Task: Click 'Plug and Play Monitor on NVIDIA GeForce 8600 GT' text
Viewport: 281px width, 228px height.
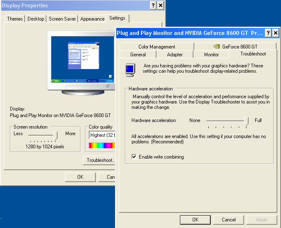Action: click(60, 115)
